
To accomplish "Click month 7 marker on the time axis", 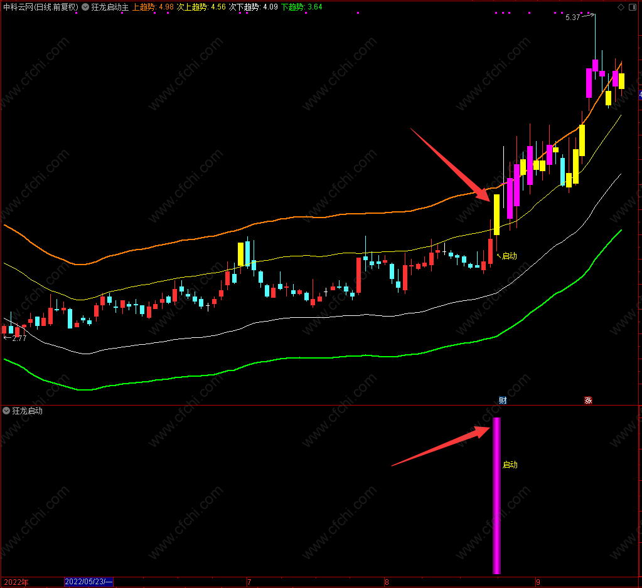I will point(249,582).
